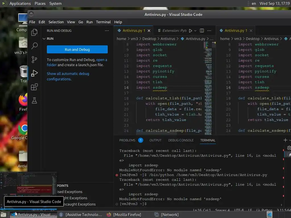Switch to the VS Code workspace thumbnail in panel
Image resolution: width=291 pixels, height=218 pixels.
coord(269,215)
